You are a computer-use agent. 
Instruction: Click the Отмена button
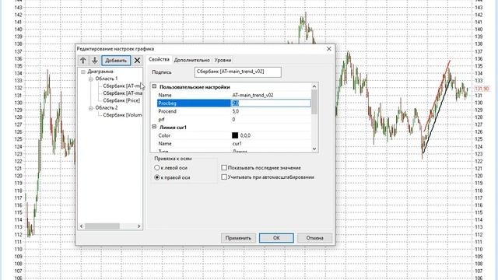pyautogui.click(x=314, y=238)
